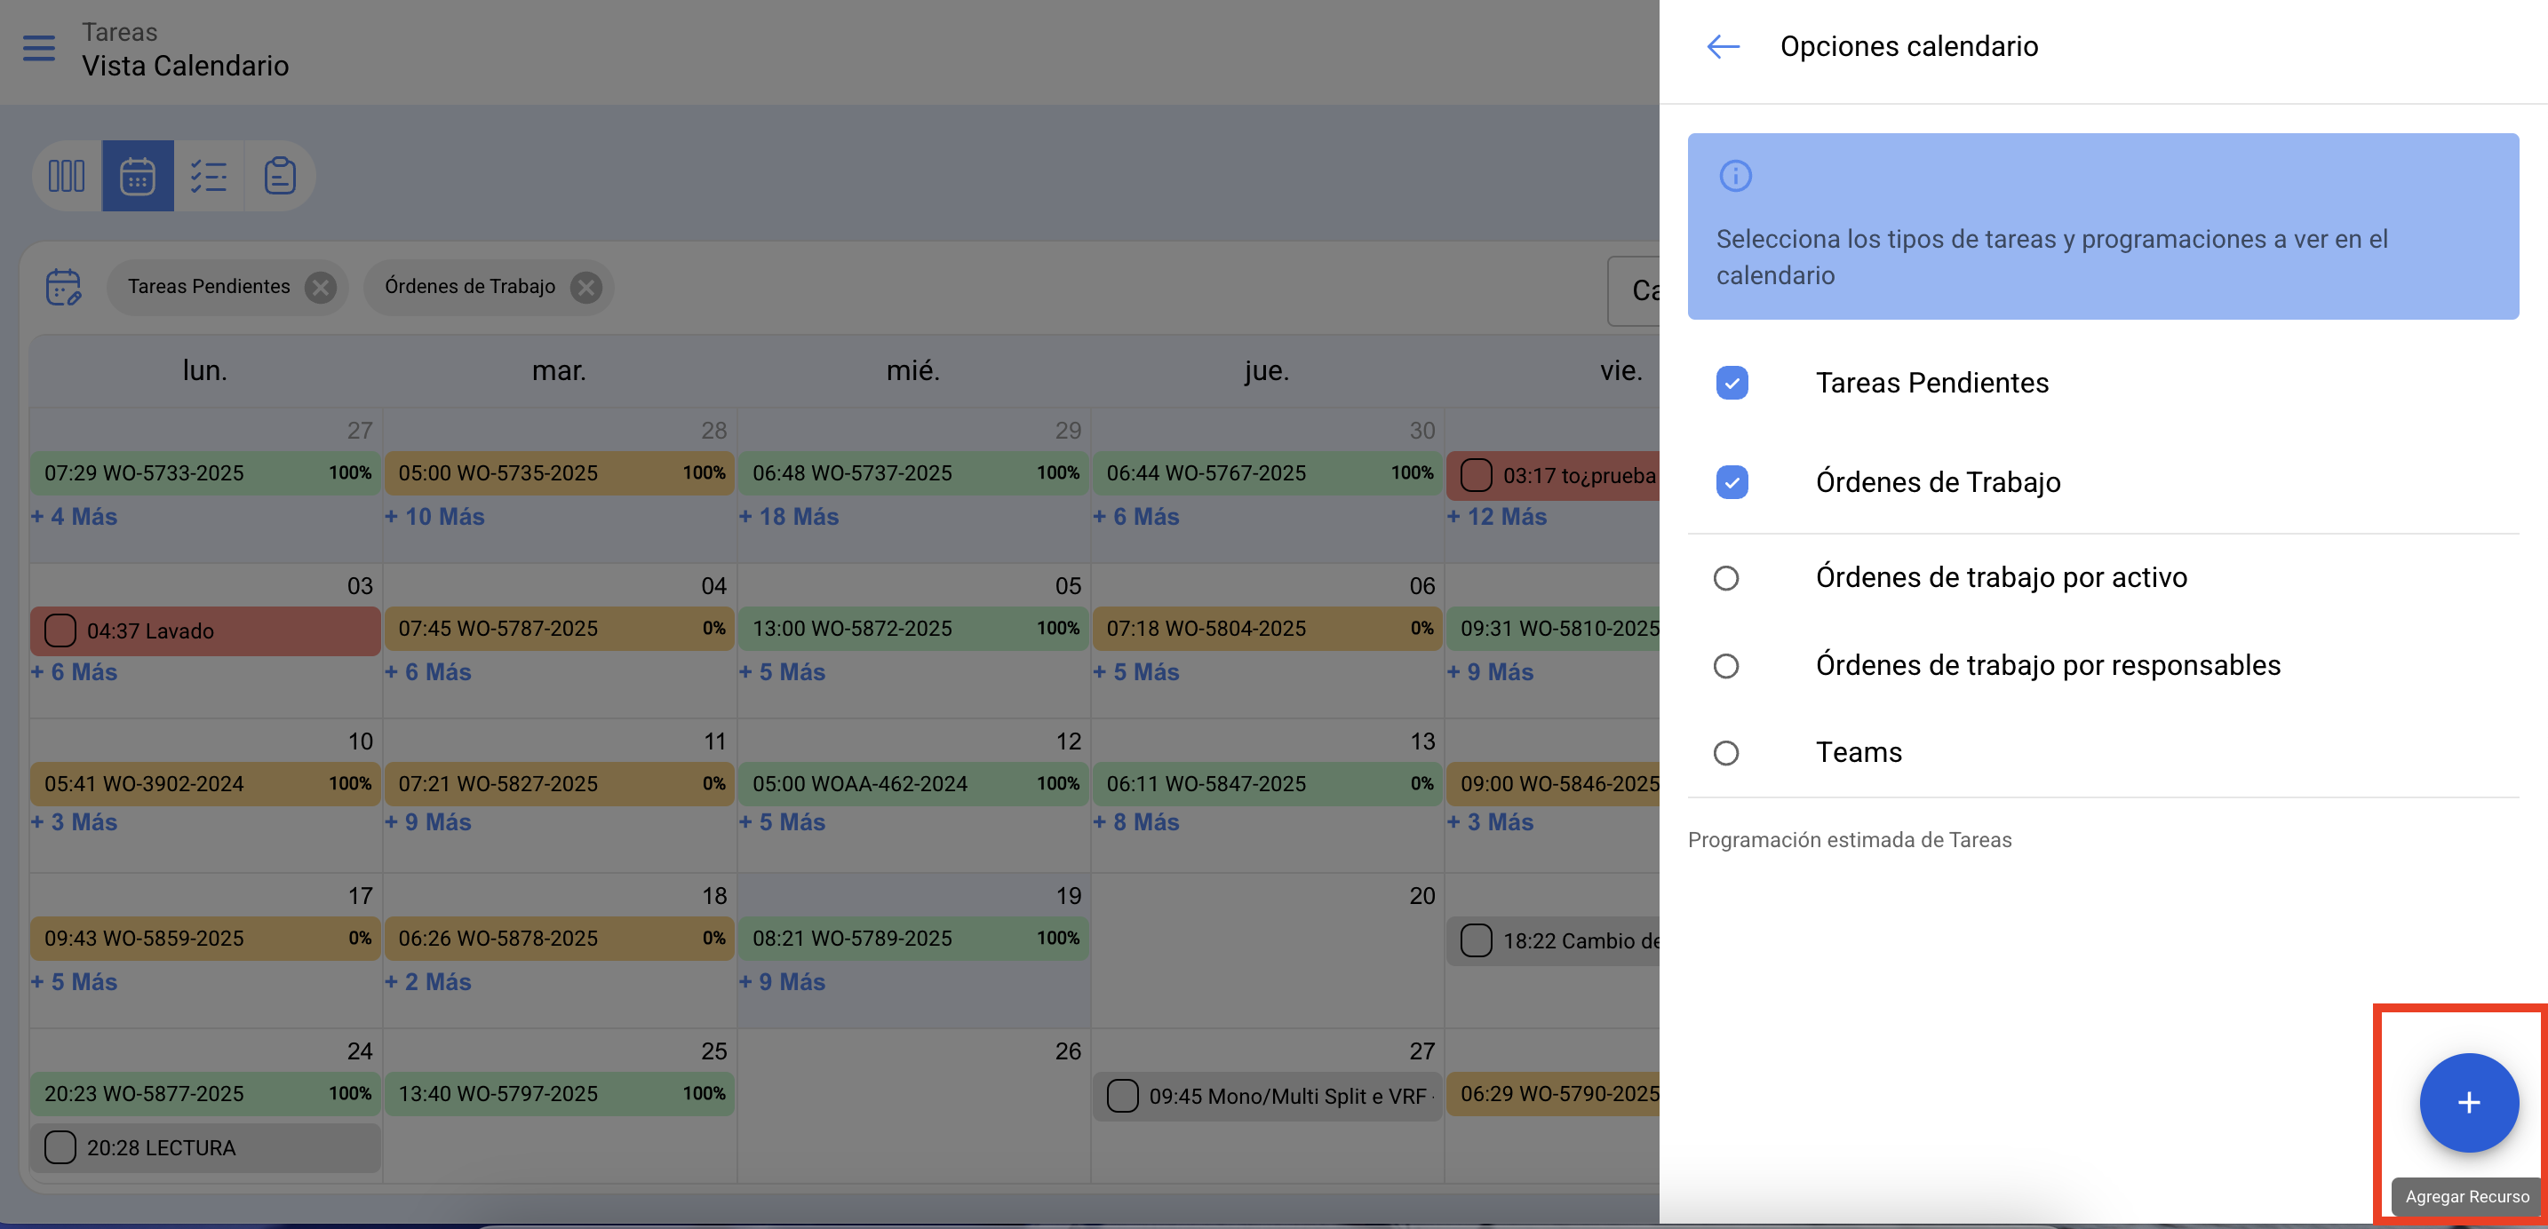Uncheck the Tareas Pendientes checkbox

[1731, 383]
